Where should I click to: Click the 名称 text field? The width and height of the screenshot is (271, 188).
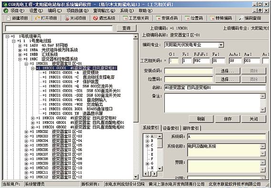215,88
